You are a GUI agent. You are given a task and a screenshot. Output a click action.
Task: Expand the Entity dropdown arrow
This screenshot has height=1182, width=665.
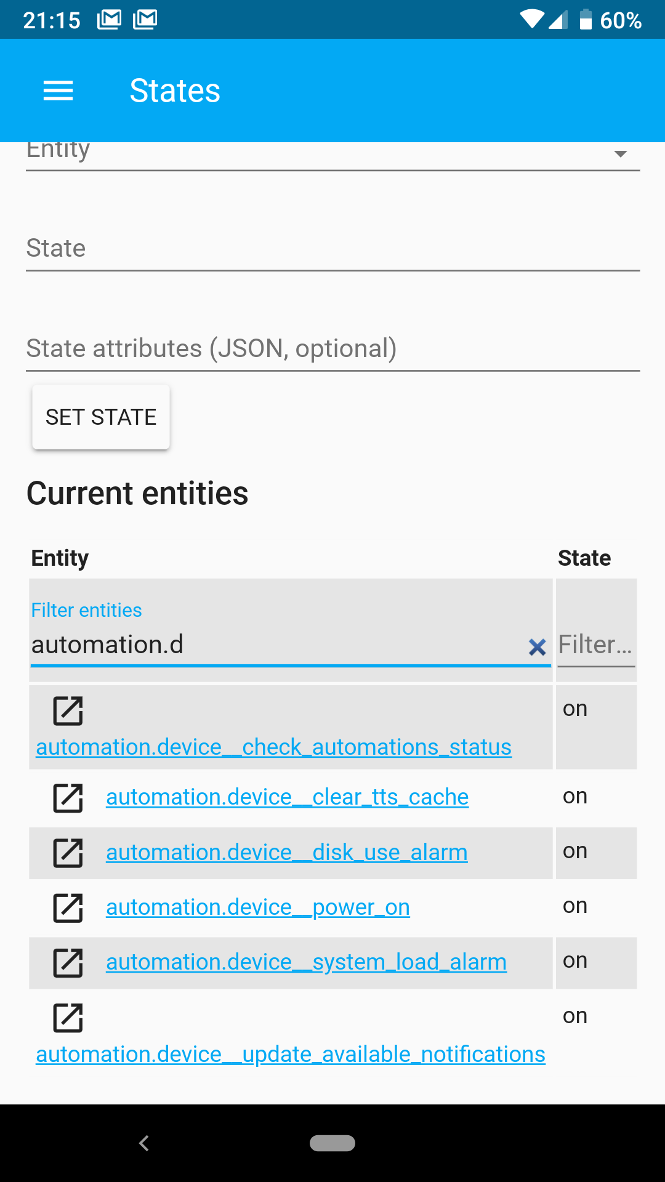tap(621, 153)
